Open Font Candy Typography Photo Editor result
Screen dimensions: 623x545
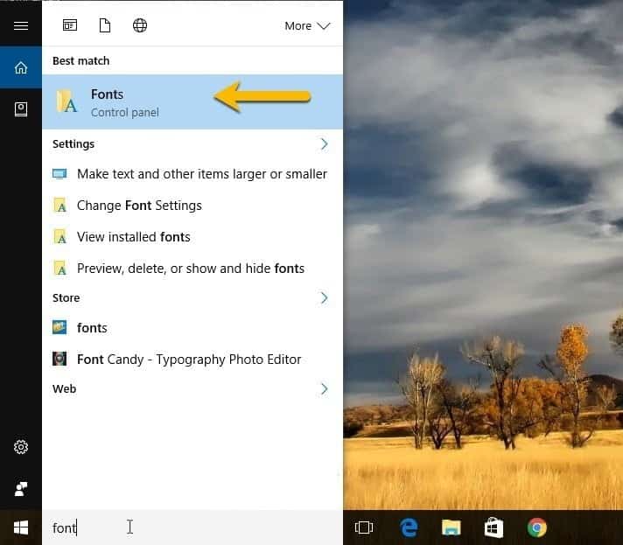tap(188, 360)
